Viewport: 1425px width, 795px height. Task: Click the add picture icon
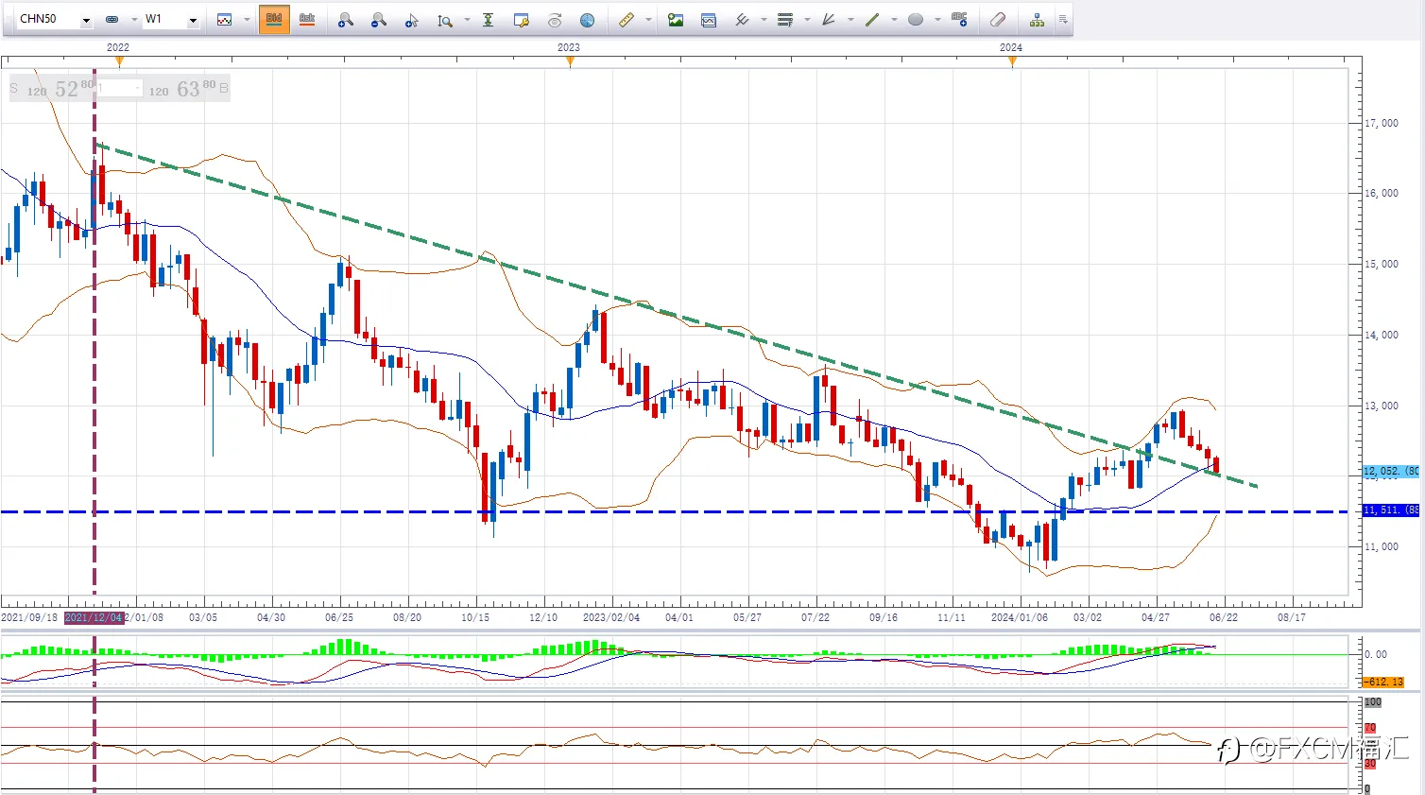(675, 20)
